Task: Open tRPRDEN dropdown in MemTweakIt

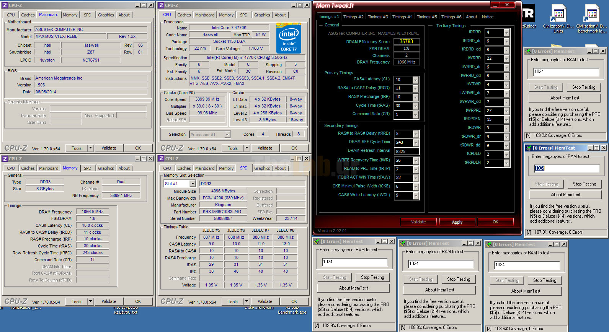Action: 506,163
